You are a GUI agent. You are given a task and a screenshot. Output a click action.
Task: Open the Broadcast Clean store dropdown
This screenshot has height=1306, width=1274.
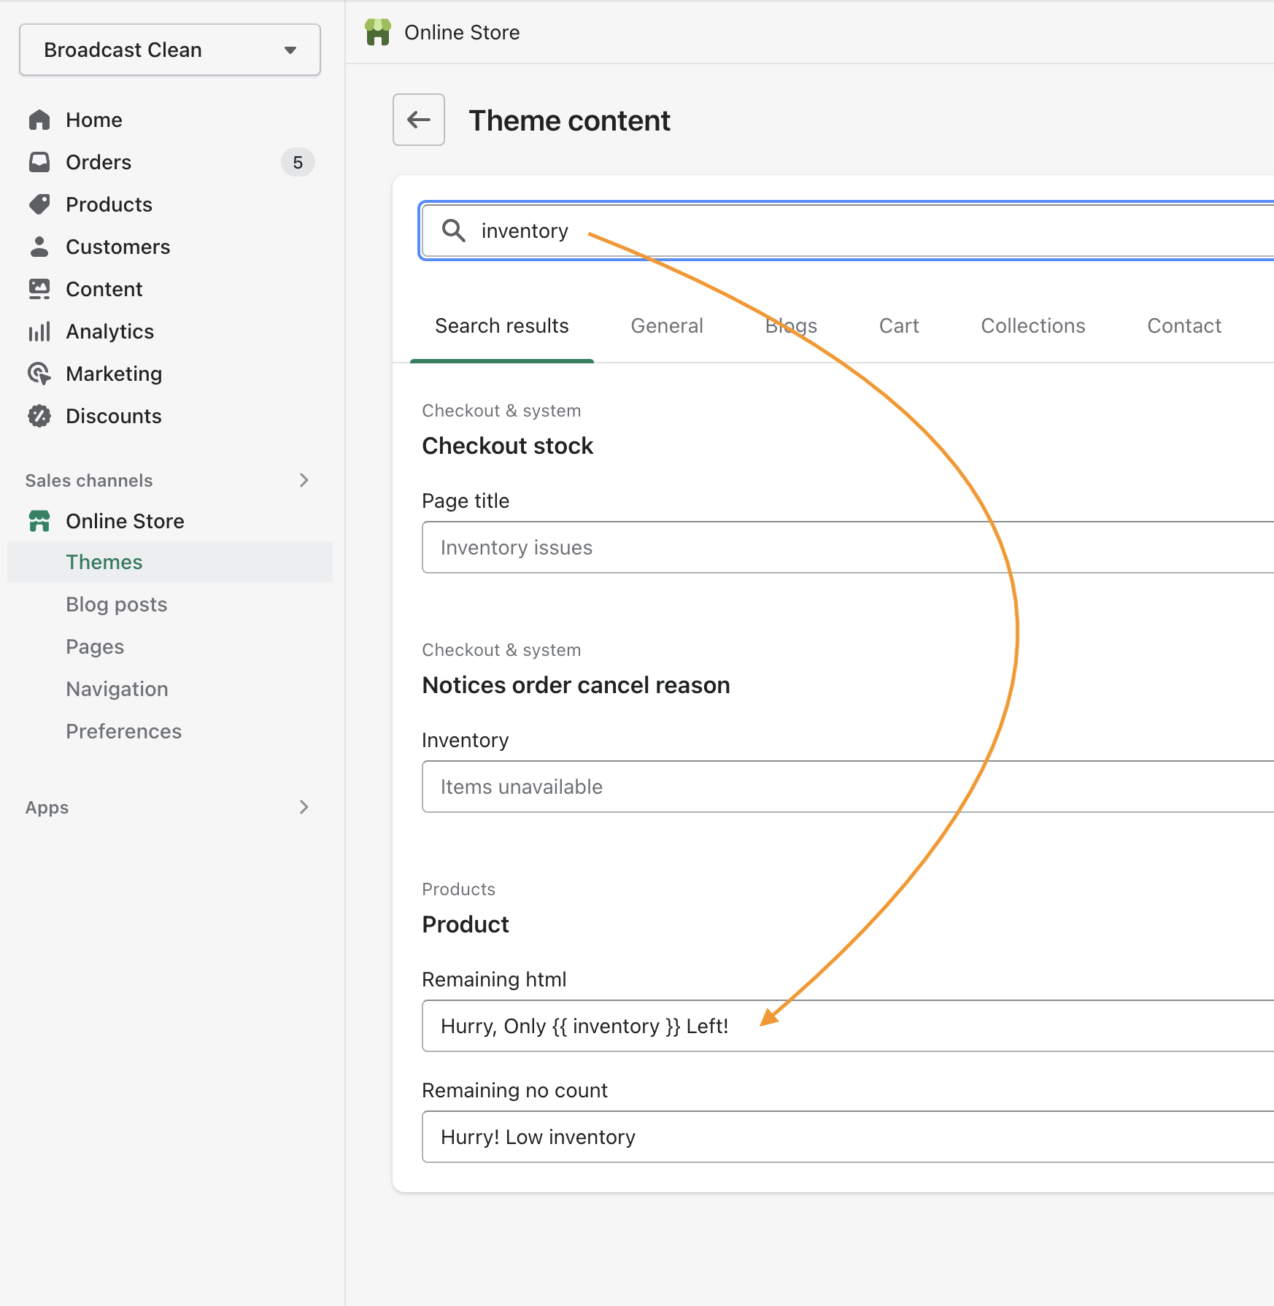[169, 50]
